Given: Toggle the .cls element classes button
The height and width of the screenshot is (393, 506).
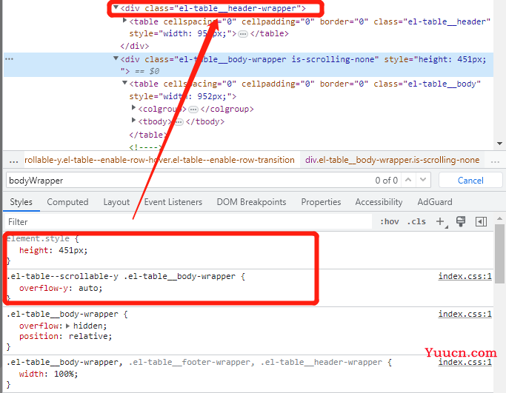Looking at the screenshot, I should click(x=416, y=222).
